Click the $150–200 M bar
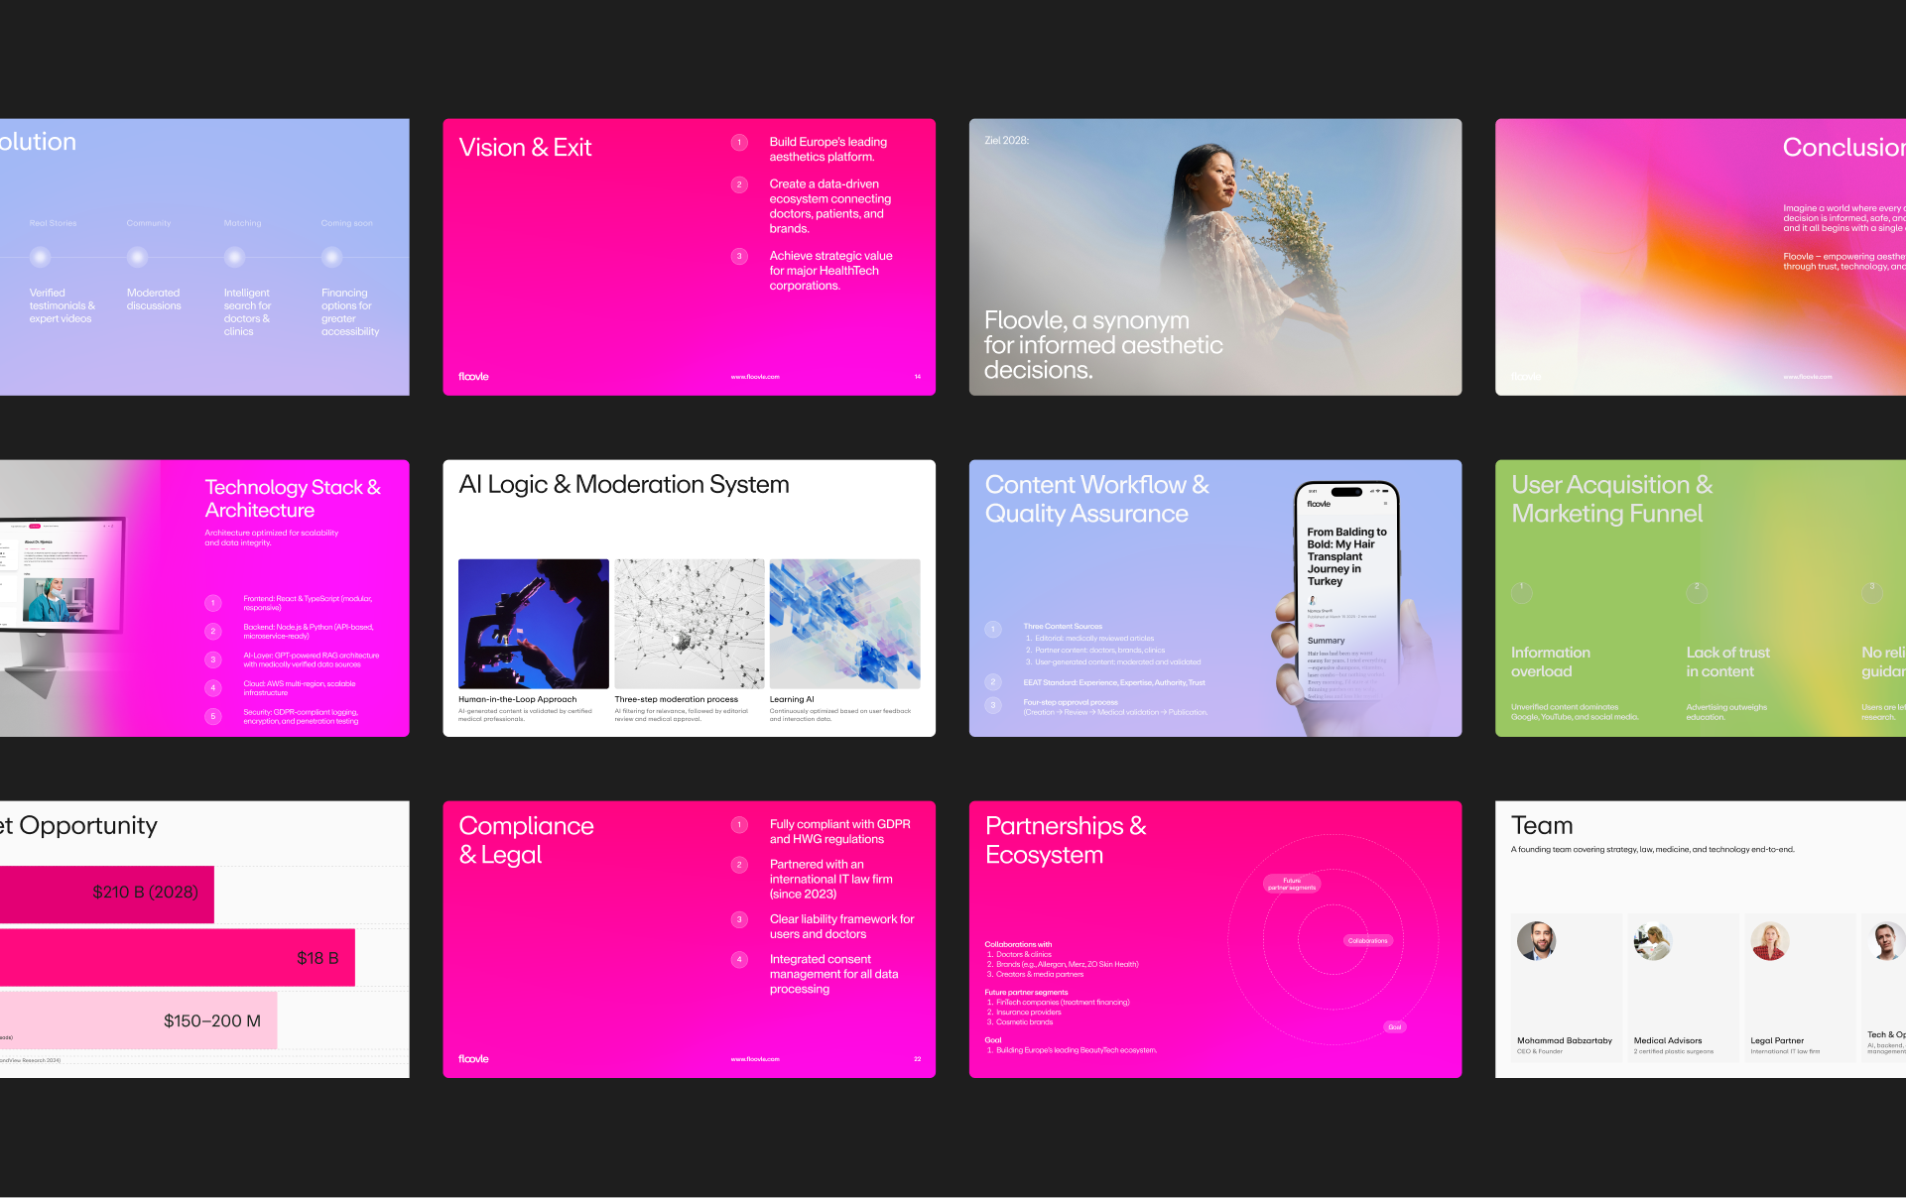This screenshot has height=1198, width=1906. click(139, 1021)
